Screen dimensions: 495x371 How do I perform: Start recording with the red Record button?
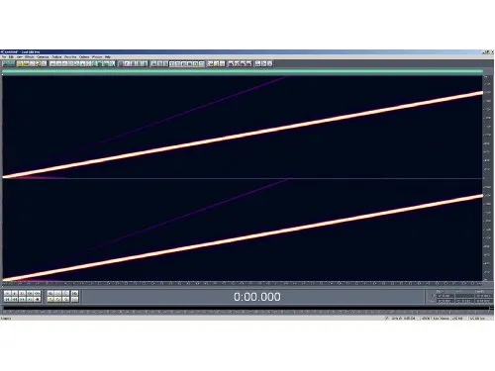coord(37,300)
